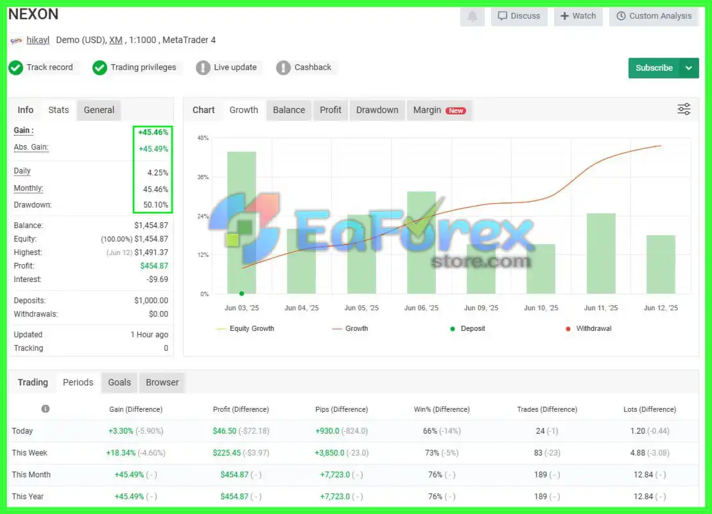Click the Win% (Difference) column header
The width and height of the screenshot is (712, 514).
(442, 409)
